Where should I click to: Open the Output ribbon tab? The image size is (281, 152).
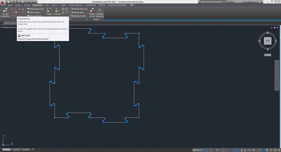pyautogui.click(x=63, y=5)
